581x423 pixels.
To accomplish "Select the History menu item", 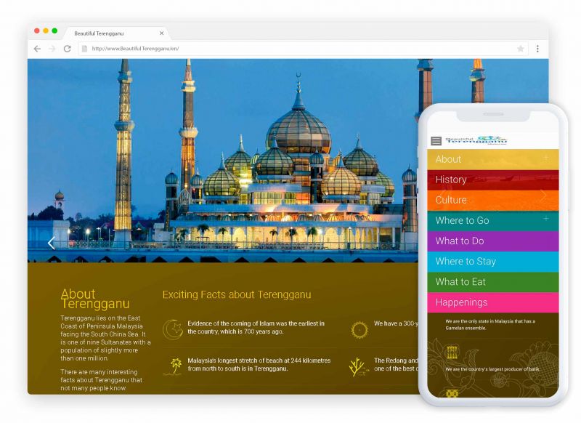I will tap(451, 180).
